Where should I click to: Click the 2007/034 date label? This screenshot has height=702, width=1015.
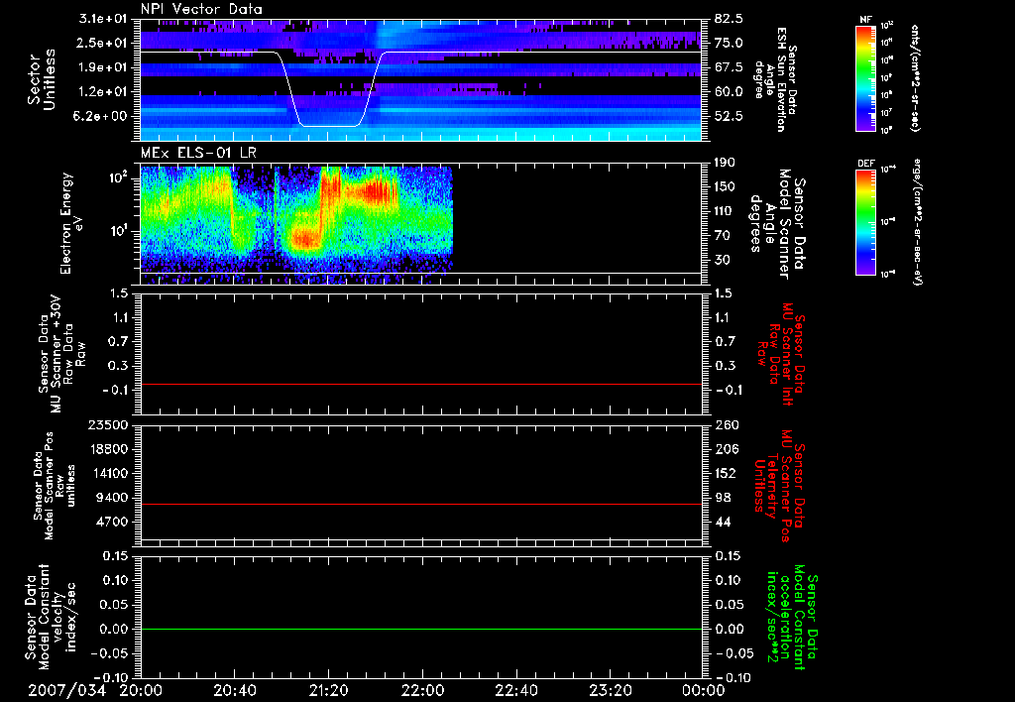point(66,690)
